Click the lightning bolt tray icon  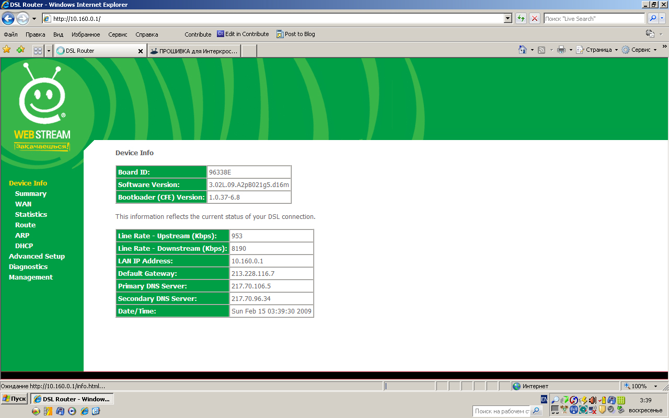pos(583,400)
